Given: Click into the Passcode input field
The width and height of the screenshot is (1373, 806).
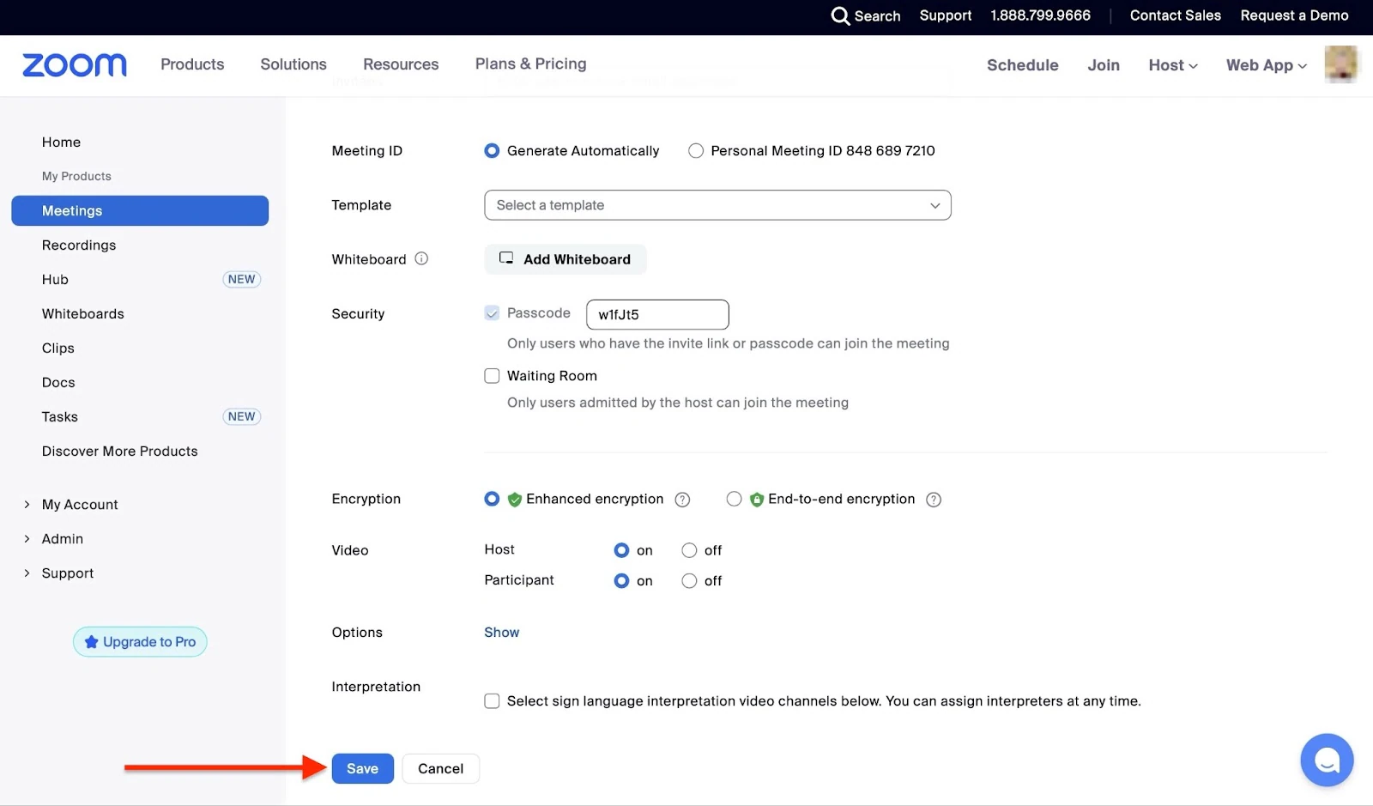Looking at the screenshot, I should [x=657, y=314].
